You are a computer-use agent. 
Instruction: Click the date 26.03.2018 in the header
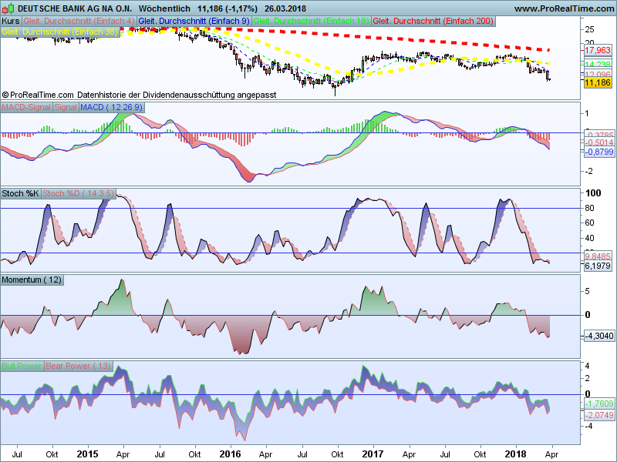pyautogui.click(x=285, y=8)
